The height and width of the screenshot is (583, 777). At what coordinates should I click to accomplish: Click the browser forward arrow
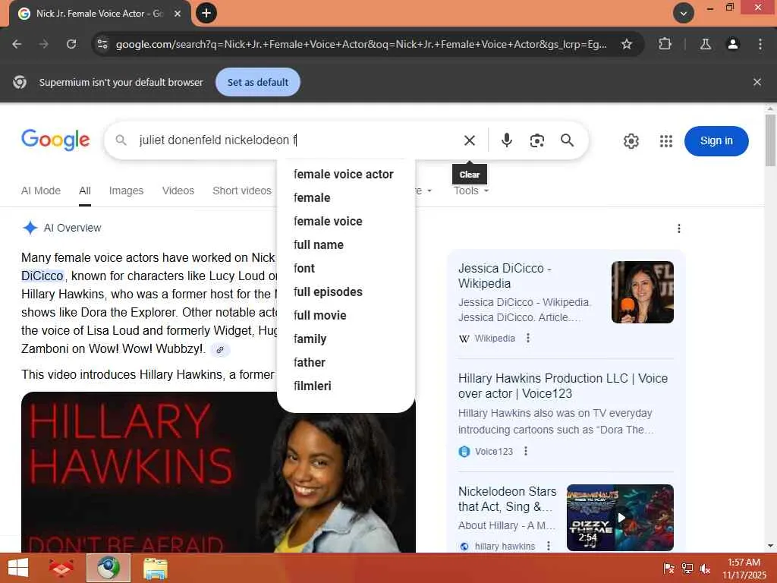point(44,44)
